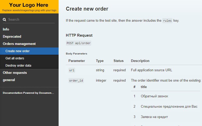Click the Your Logo Here banner
Viewport: 202px width, 126px height.
coord(29,7)
